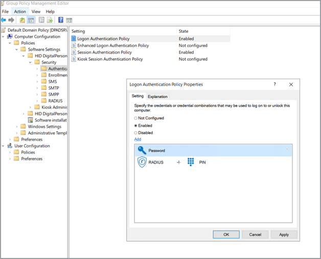
Task: Select the Password key icon in credentials list
Action: click(x=142, y=151)
